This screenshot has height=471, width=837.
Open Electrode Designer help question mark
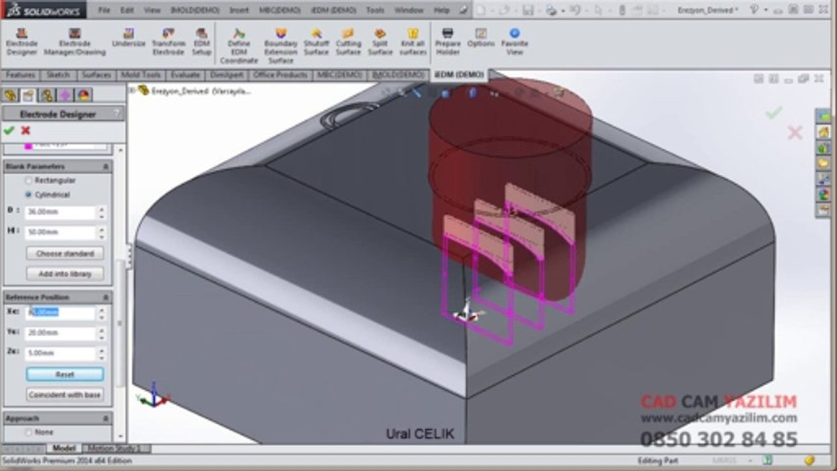coord(117,114)
